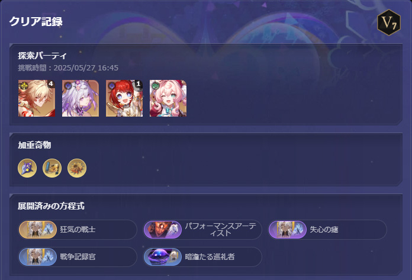Open the bronze gear curio icon
Screen dimensions: 412x280
pyautogui.click(x=77, y=168)
